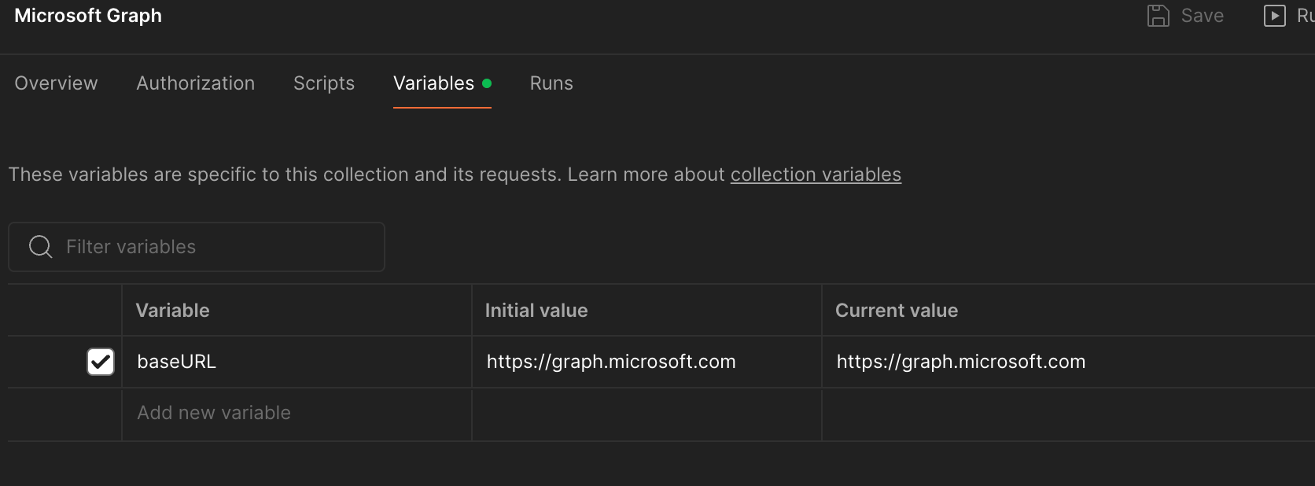
Task: Open the Overview tab
Action: coord(56,83)
